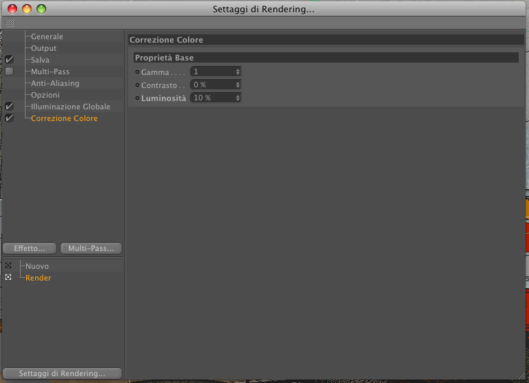Click the Multi-Pass... button
Viewport: 529px width, 383px height.
[91, 248]
